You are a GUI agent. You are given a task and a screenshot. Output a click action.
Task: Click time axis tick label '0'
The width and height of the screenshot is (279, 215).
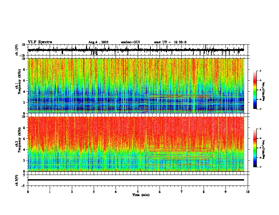(28, 192)
